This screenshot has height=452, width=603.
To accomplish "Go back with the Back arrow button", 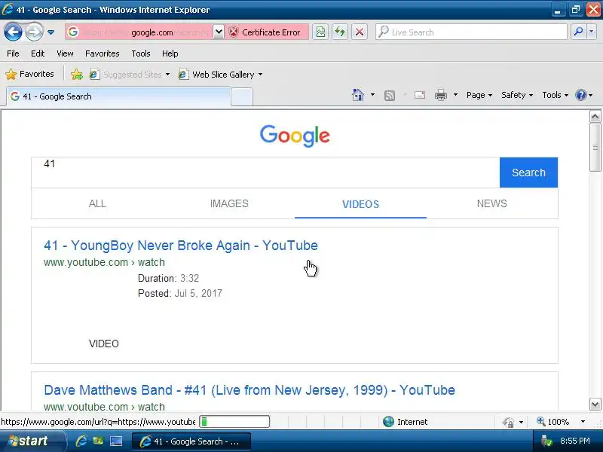I will coord(13,32).
